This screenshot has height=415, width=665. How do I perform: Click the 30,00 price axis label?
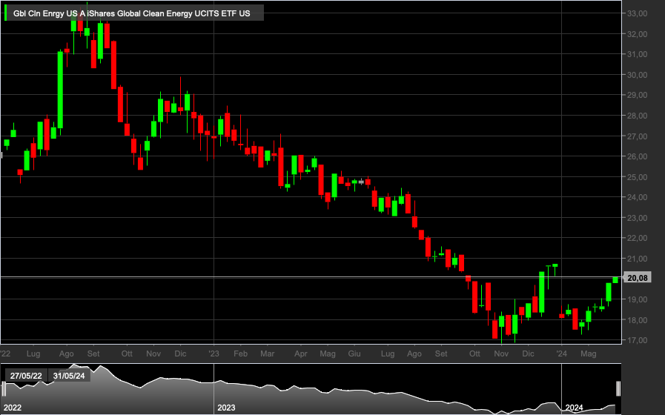click(x=637, y=75)
